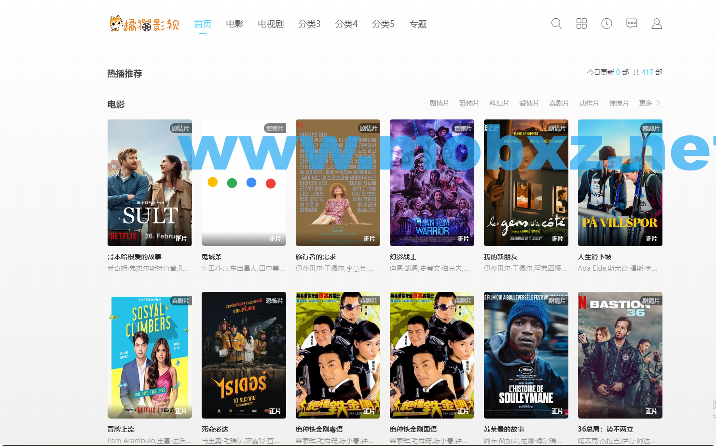
Task: Open the 分类5 nav tab
Action: click(384, 24)
